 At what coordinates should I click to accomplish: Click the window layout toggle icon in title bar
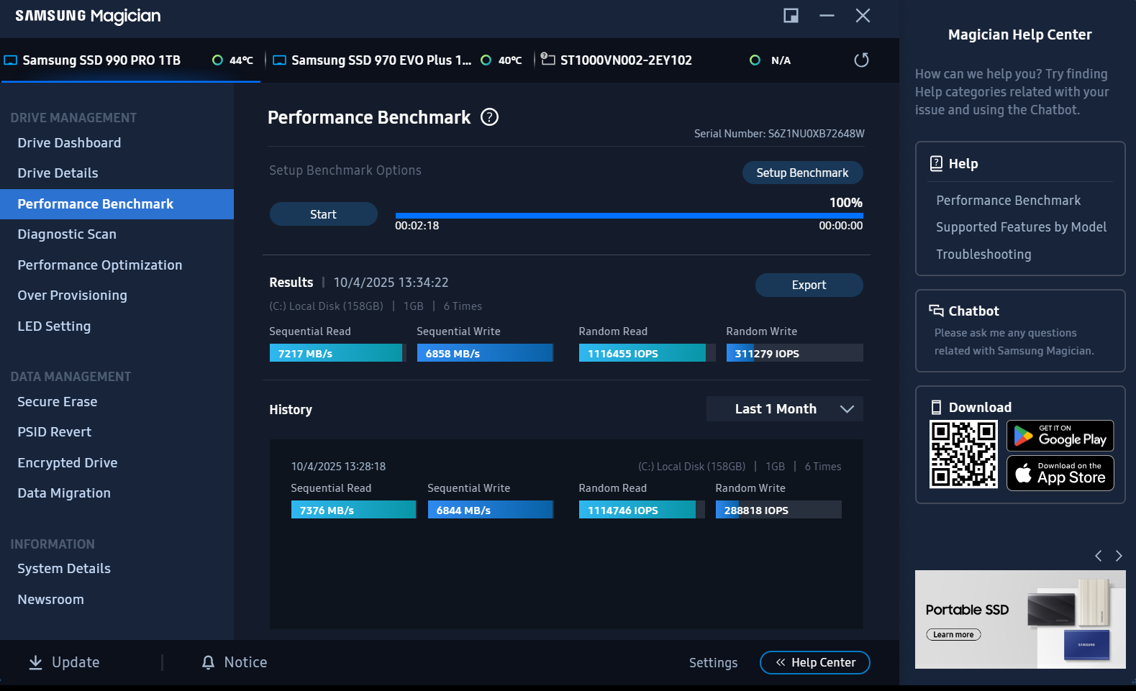(791, 16)
